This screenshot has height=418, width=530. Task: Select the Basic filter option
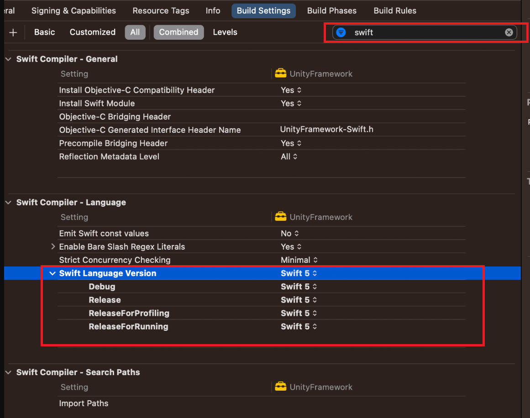coord(45,32)
